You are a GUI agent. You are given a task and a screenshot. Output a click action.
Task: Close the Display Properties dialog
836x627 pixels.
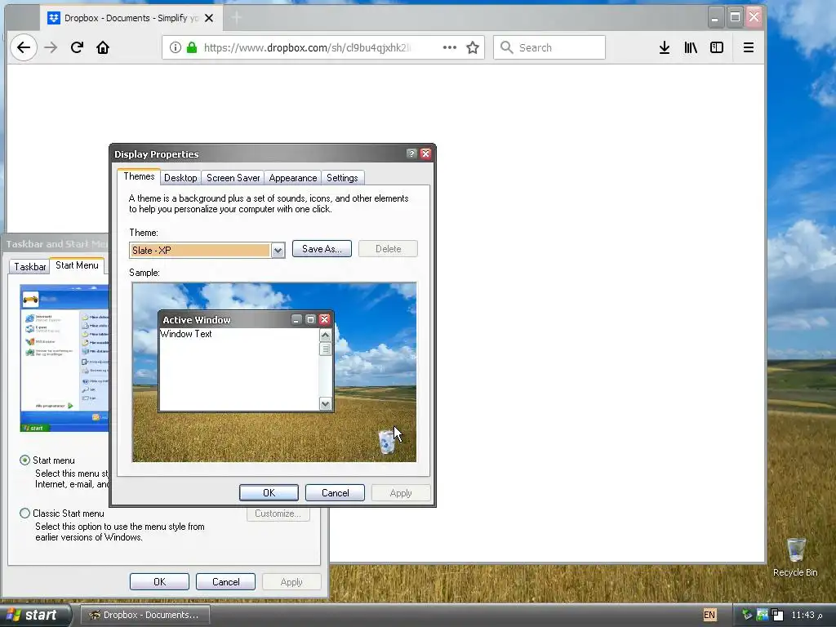[x=425, y=153]
